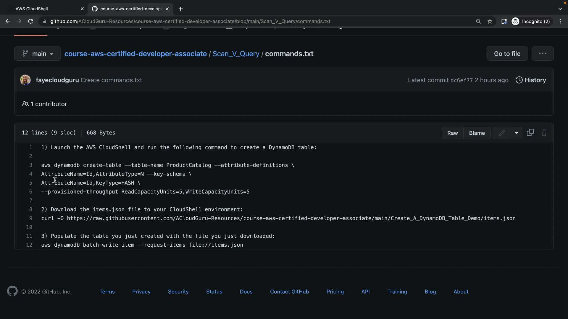
Task: Click fayecloudguru avatar thumbnail
Action: [x=25, y=80]
